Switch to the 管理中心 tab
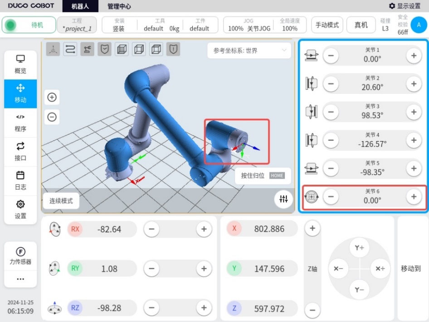 click(119, 6)
